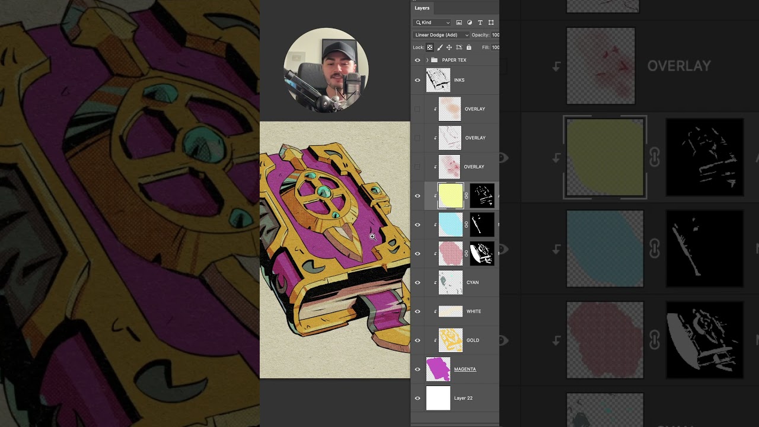
Task: Hide the PAPER TEX group
Action: [417, 60]
